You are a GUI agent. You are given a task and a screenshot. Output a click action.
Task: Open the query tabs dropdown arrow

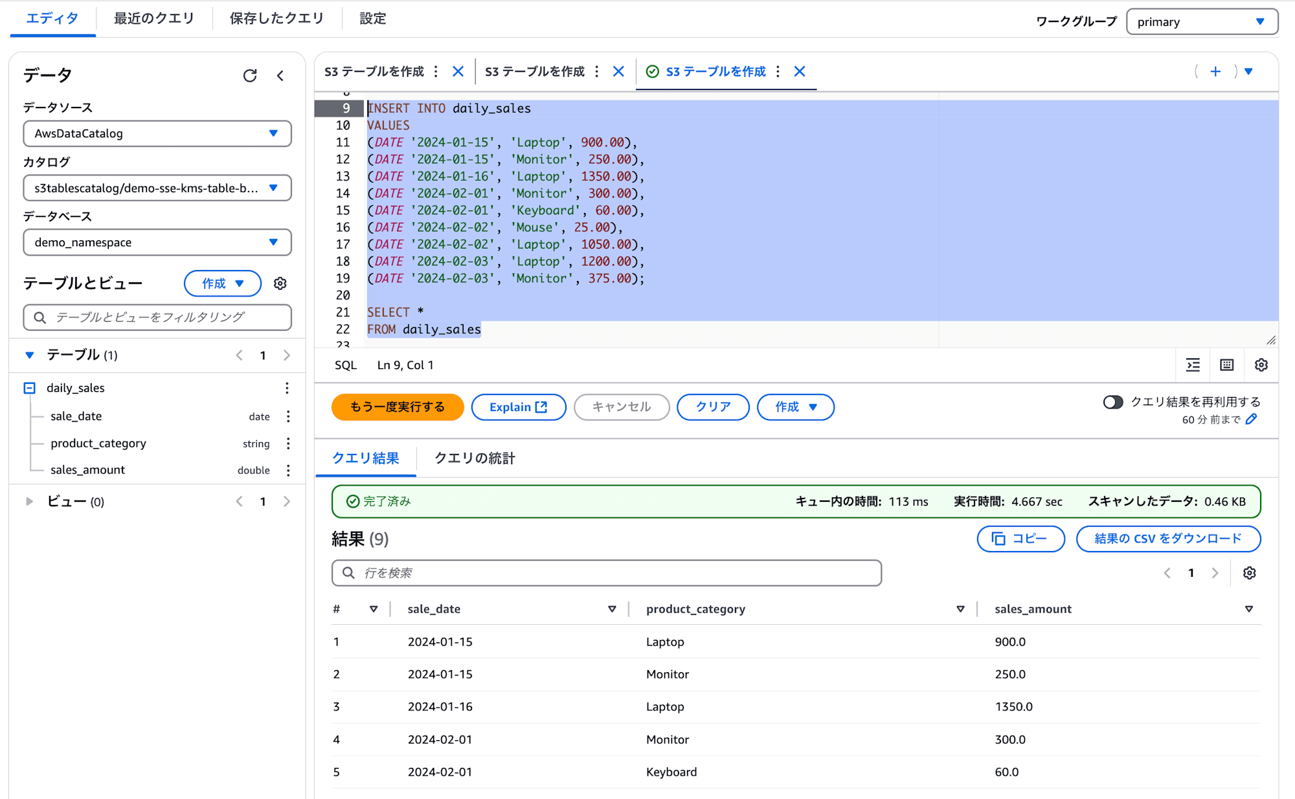coord(1249,71)
